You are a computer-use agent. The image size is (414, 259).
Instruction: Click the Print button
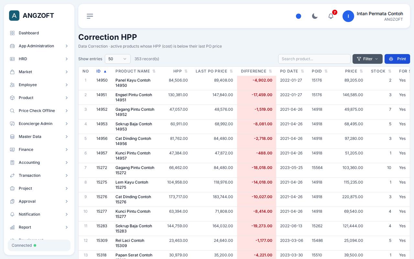[x=397, y=59]
